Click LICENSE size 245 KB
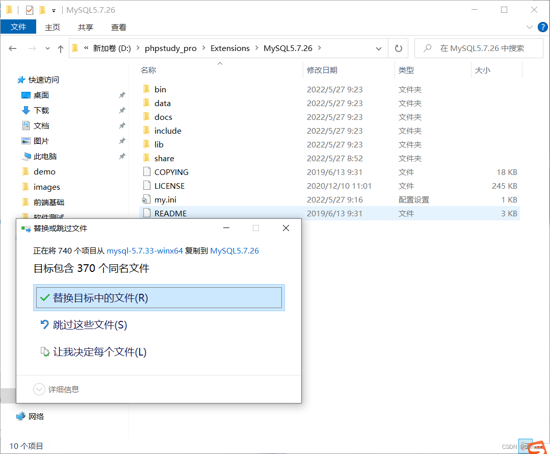Viewport: 550px width, 454px height. [x=505, y=186]
